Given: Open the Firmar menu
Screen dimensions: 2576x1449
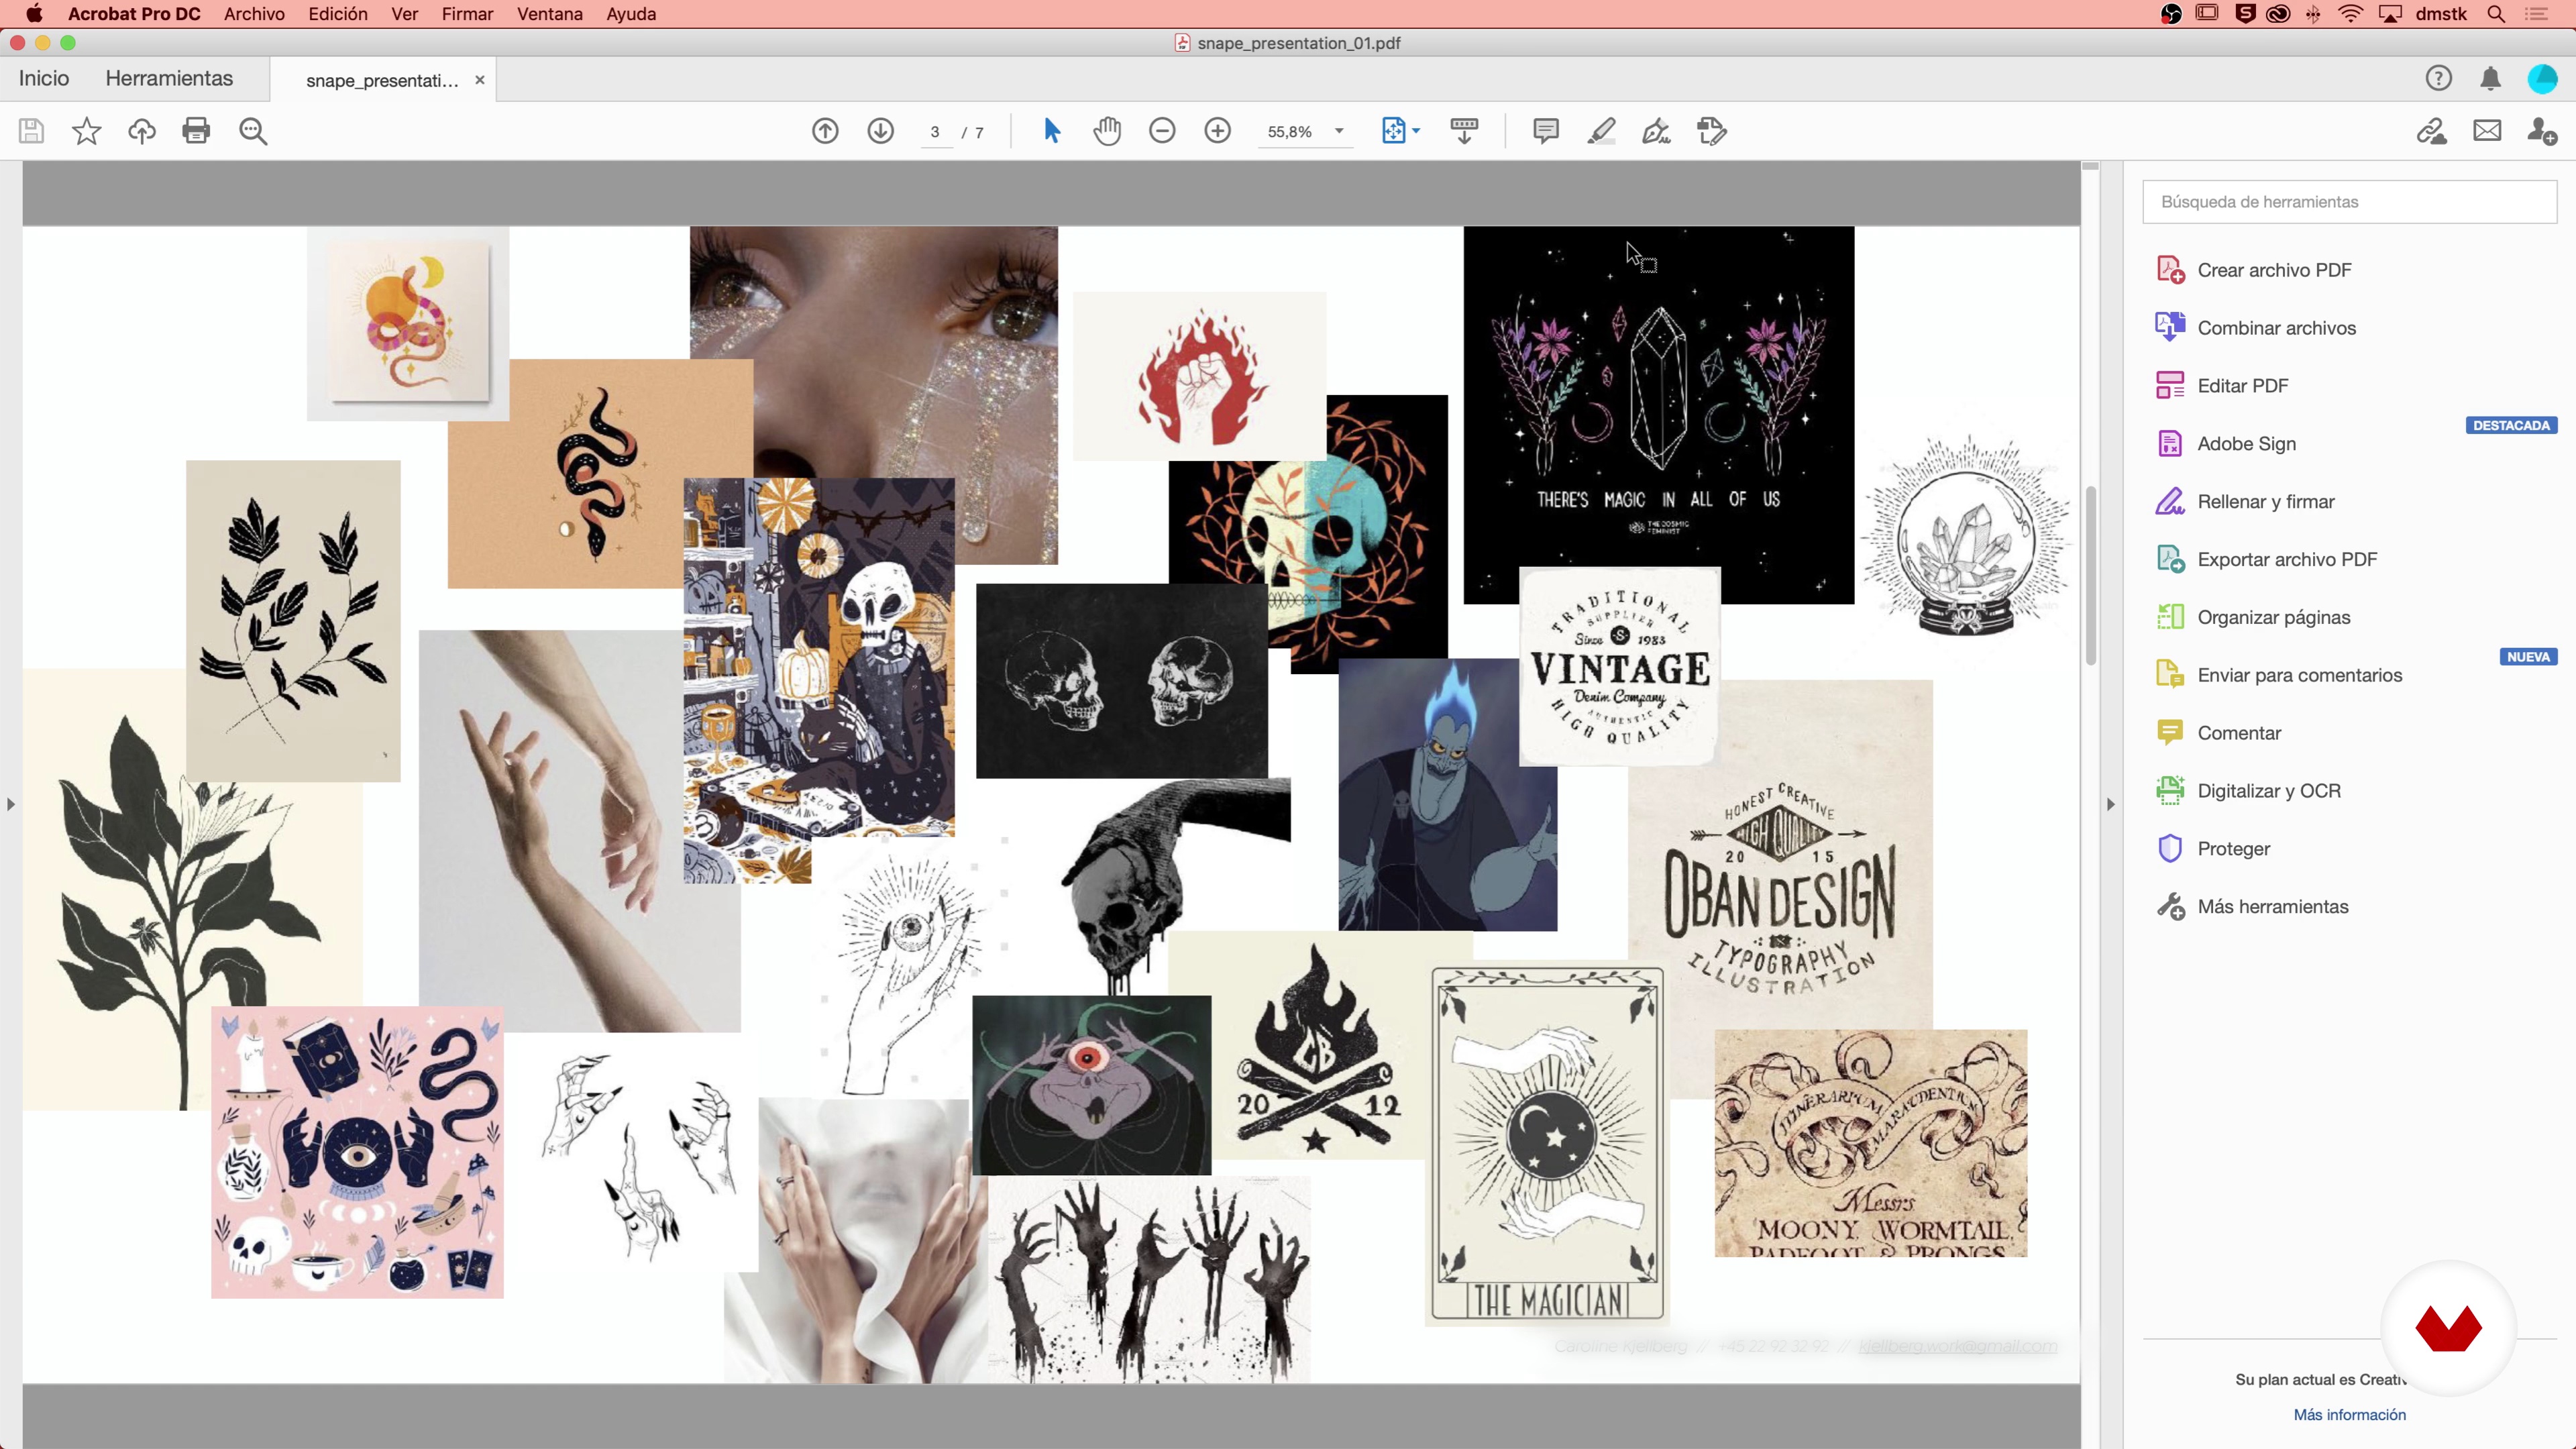Looking at the screenshot, I should pyautogui.click(x=467, y=14).
